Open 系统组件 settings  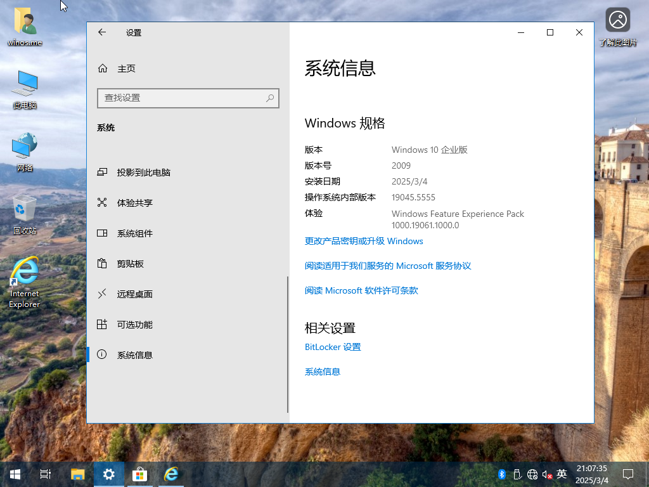188,233
